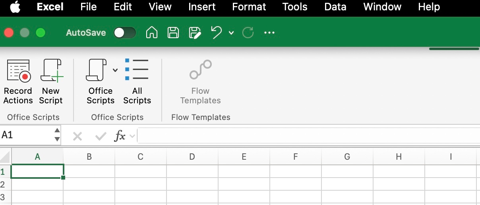Select row 3 header
480x205 pixels.
coord(5,197)
